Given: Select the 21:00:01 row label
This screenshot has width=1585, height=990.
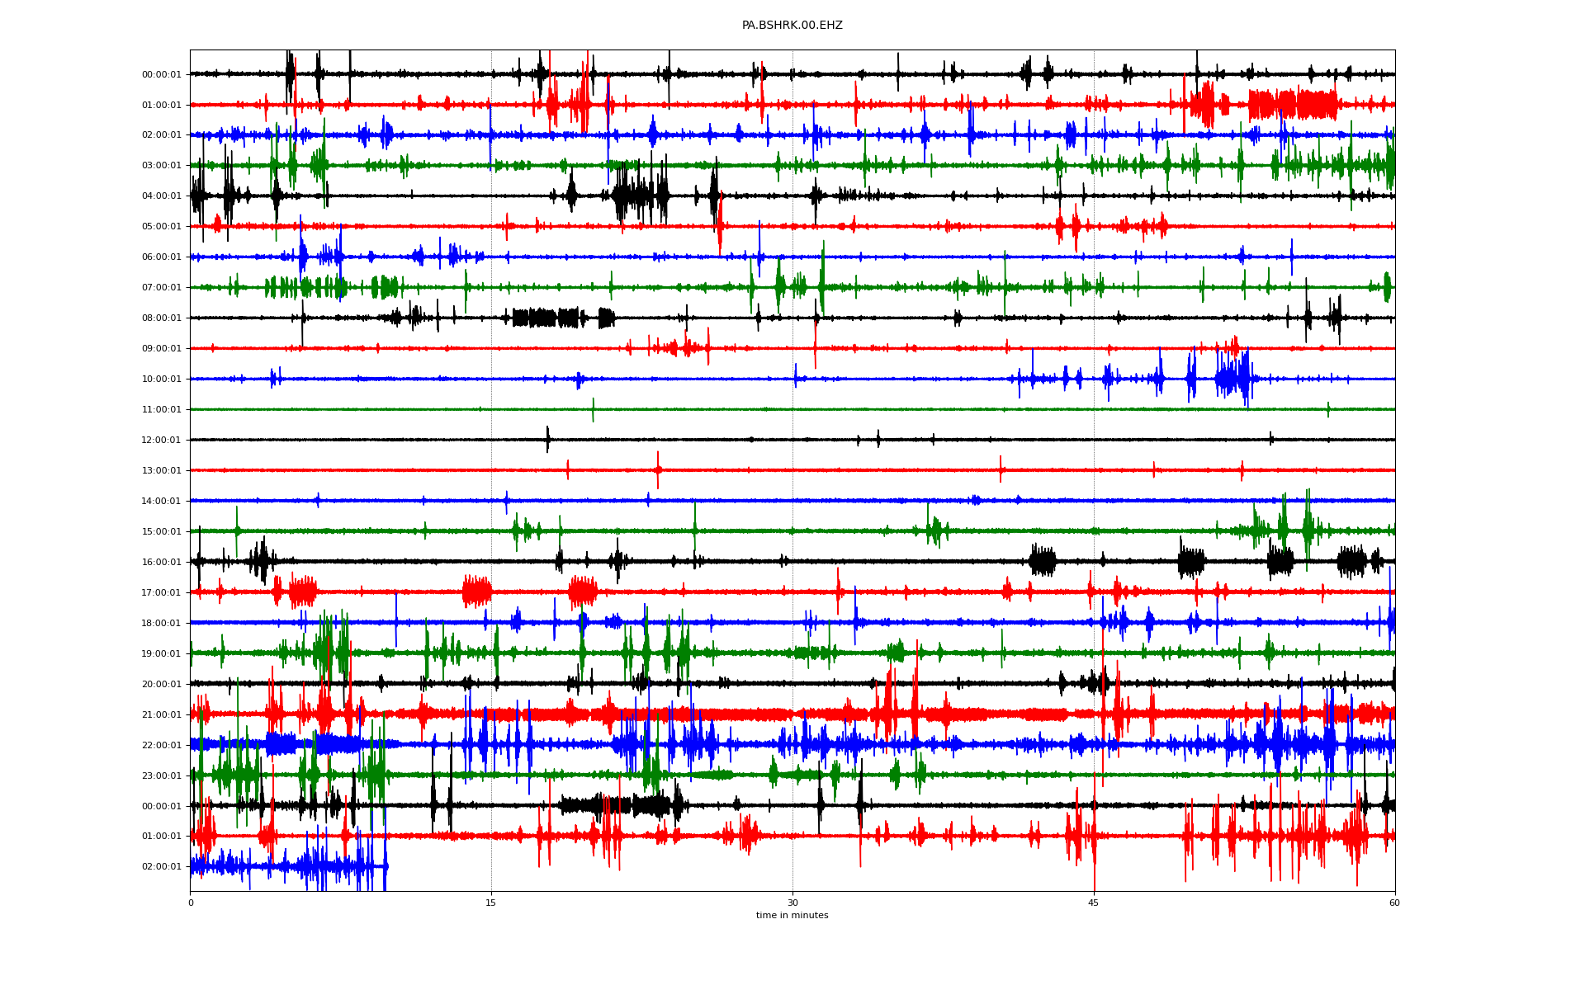Looking at the screenshot, I should pyautogui.click(x=162, y=715).
